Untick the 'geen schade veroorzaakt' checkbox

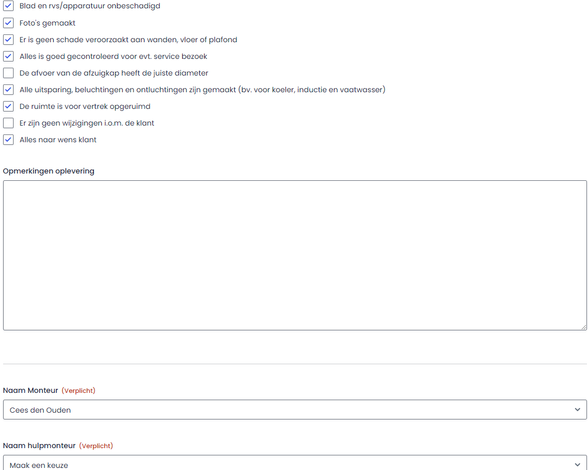click(8, 40)
